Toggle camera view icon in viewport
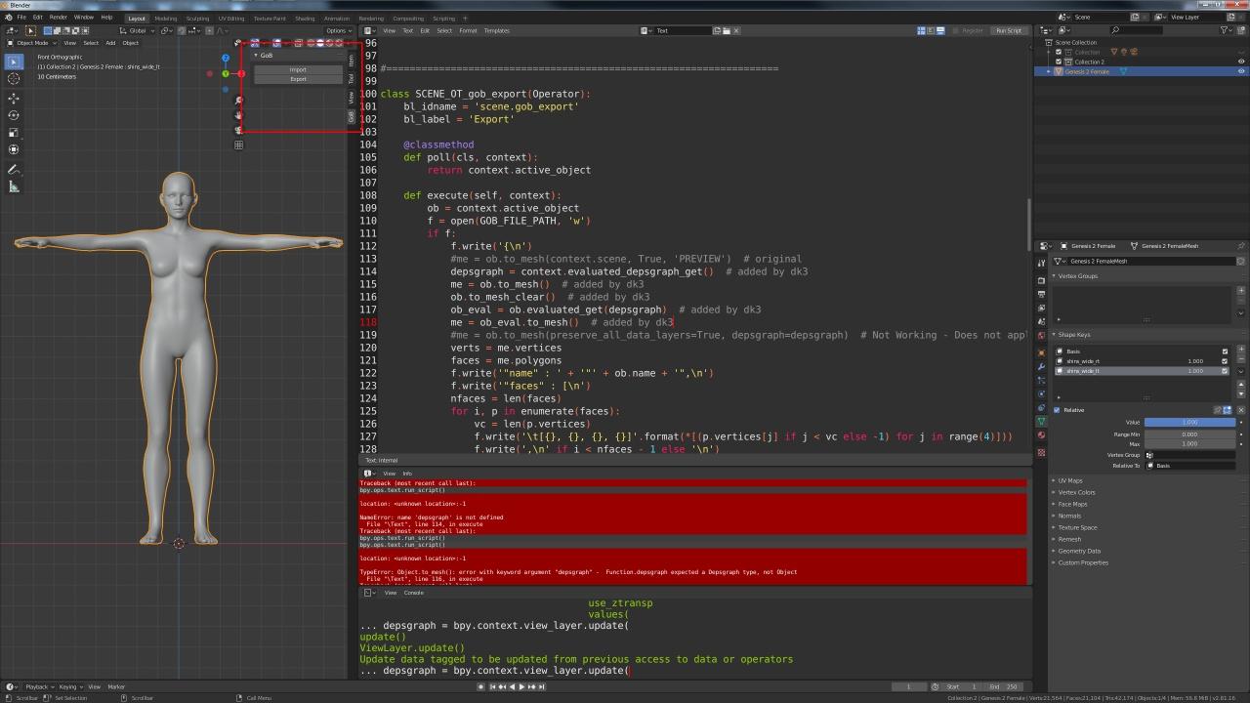The width and height of the screenshot is (1250, 703). click(238, 130)
